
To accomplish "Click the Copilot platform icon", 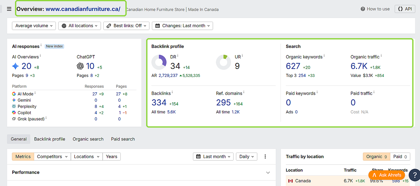I will [14, 113].
